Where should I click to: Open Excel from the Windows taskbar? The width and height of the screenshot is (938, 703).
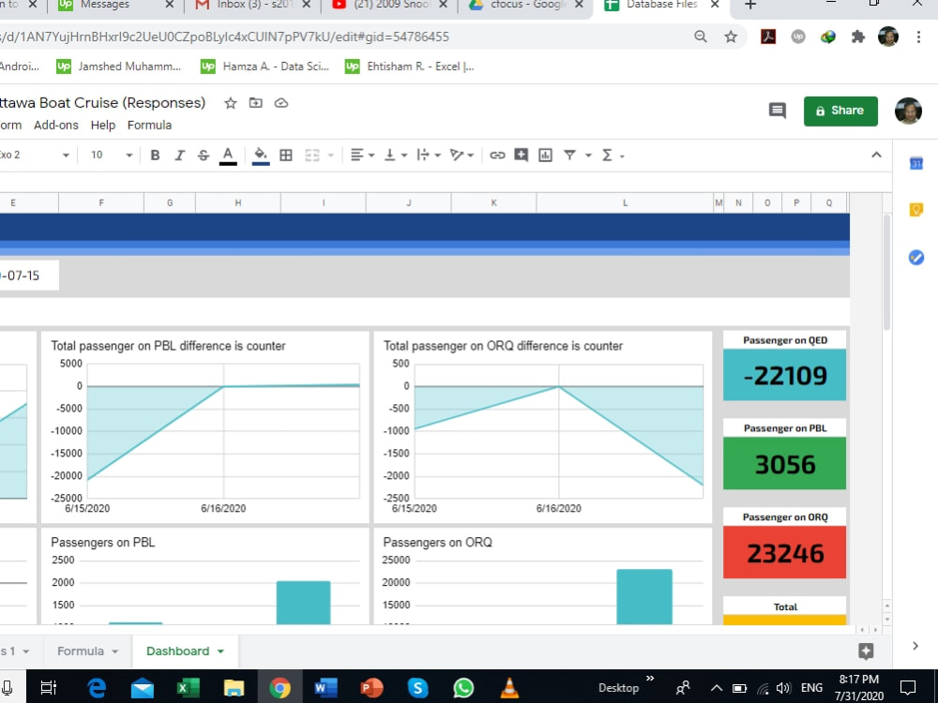188,687
